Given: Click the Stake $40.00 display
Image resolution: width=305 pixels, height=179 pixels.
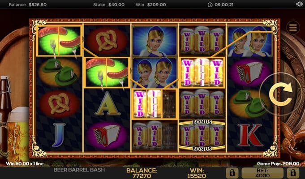Looking at the screenshot, I should [109, 4].
